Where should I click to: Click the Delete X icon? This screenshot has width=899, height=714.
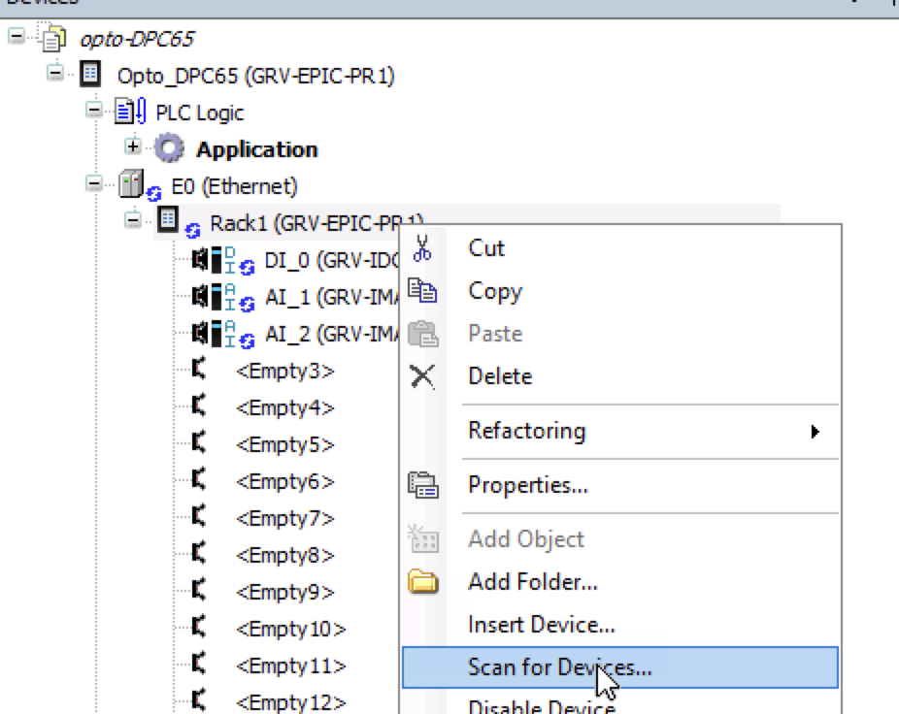tap(422, 376)
